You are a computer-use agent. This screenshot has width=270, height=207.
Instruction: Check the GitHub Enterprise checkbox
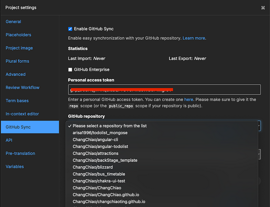tap(70, 70)
